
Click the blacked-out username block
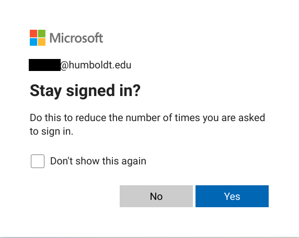coord(44,65)
